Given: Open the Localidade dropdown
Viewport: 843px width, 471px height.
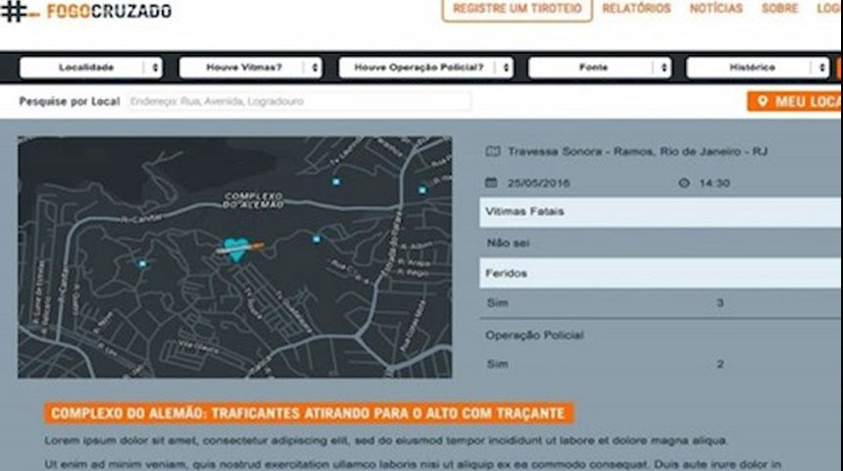Looking at the screenshot, I should pyautogui.click(x=91, y=68).
